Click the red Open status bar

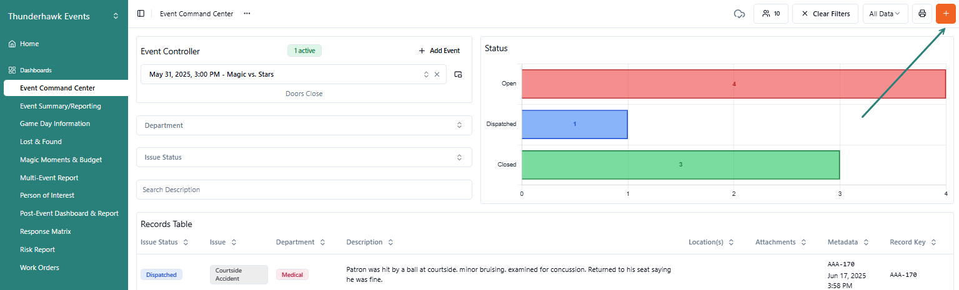[733, 84]
